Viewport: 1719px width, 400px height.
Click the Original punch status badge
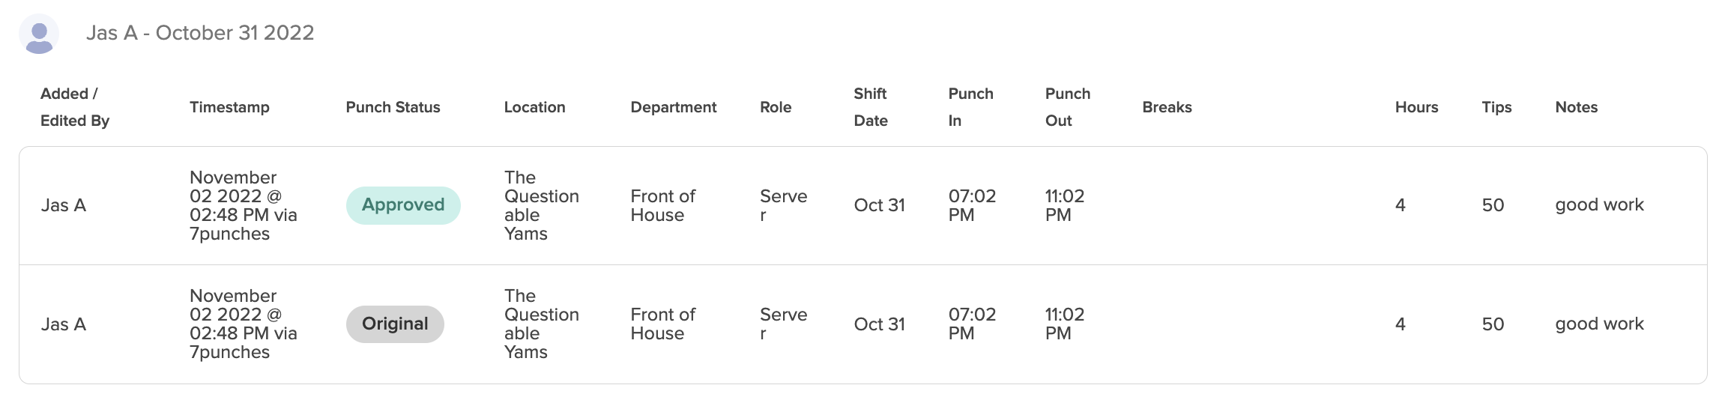(x=395, y=324)
